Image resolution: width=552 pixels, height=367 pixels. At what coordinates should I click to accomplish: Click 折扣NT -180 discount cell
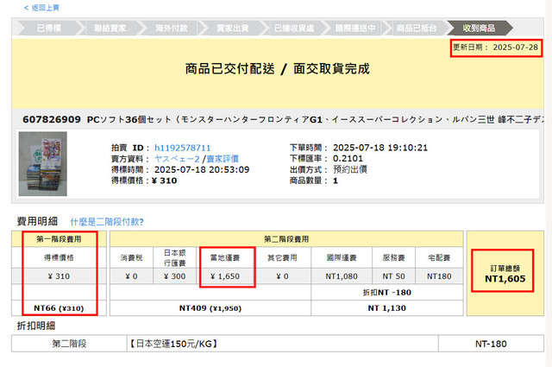[x=387, y=292]
